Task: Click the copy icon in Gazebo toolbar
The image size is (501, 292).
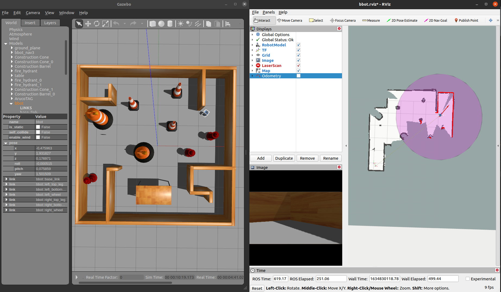Action: point(208,24)
